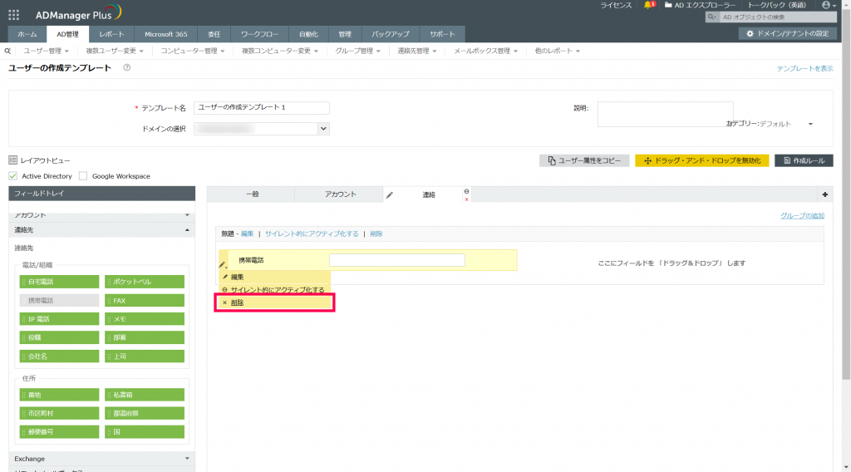Screen dimensions: 851x472
Task: Click the 携帯電話 value input field
Action: [396, 260]
